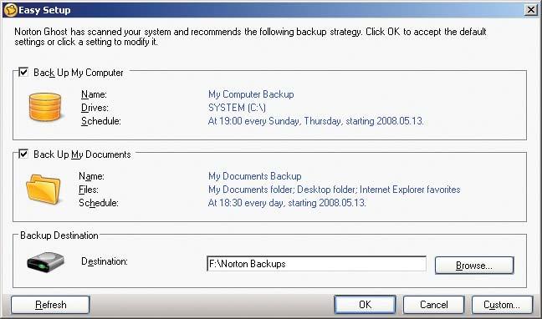542x319 pixels.
Task: Change the SYSTEM (C:\) drives setting
Action: [237, 108]
